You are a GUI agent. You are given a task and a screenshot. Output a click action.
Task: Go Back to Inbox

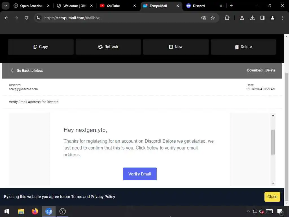coord(27,70)
